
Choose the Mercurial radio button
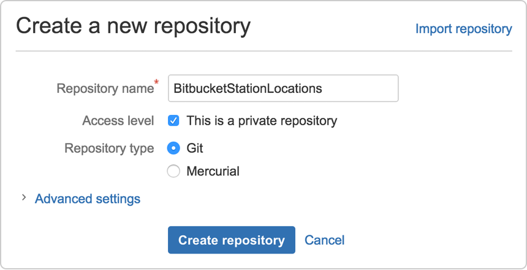pyautogui.click(x=173, y=172)
